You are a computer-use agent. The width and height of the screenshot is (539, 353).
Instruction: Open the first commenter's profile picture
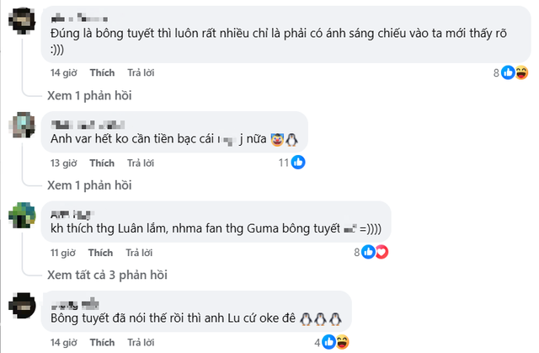[22, 20]
